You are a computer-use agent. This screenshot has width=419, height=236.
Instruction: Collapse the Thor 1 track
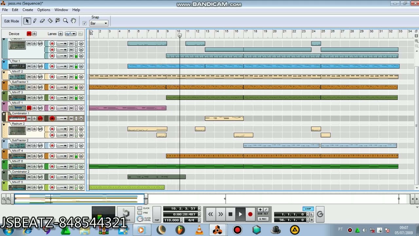(4, 61)
